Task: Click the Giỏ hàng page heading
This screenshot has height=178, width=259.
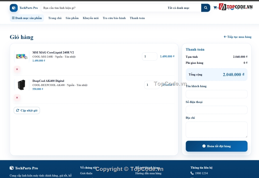Action: pos(22,37)
